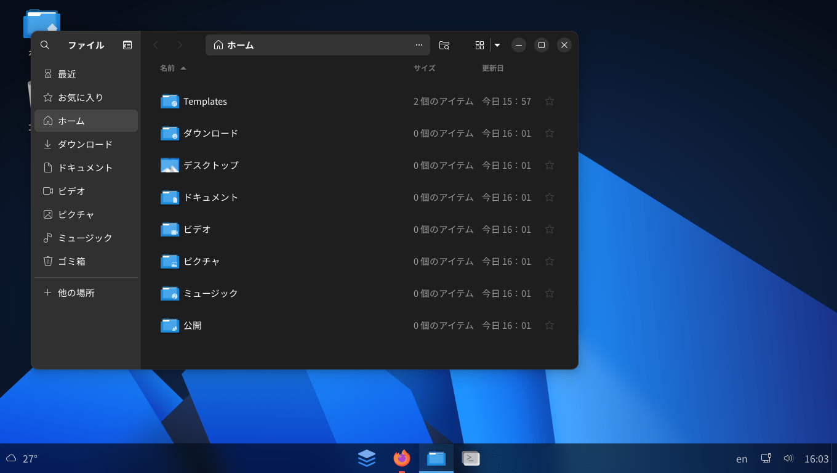Toggle favorite star for ダウンロード folder
Viewport: 837px width, 473px height.
550,134
